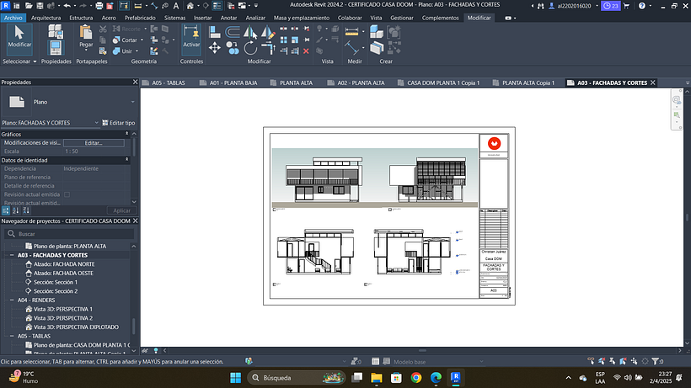This screenshot has width=691, height=388.
Task: Collapse the Gráficos properties section
Action: (127, 134)
